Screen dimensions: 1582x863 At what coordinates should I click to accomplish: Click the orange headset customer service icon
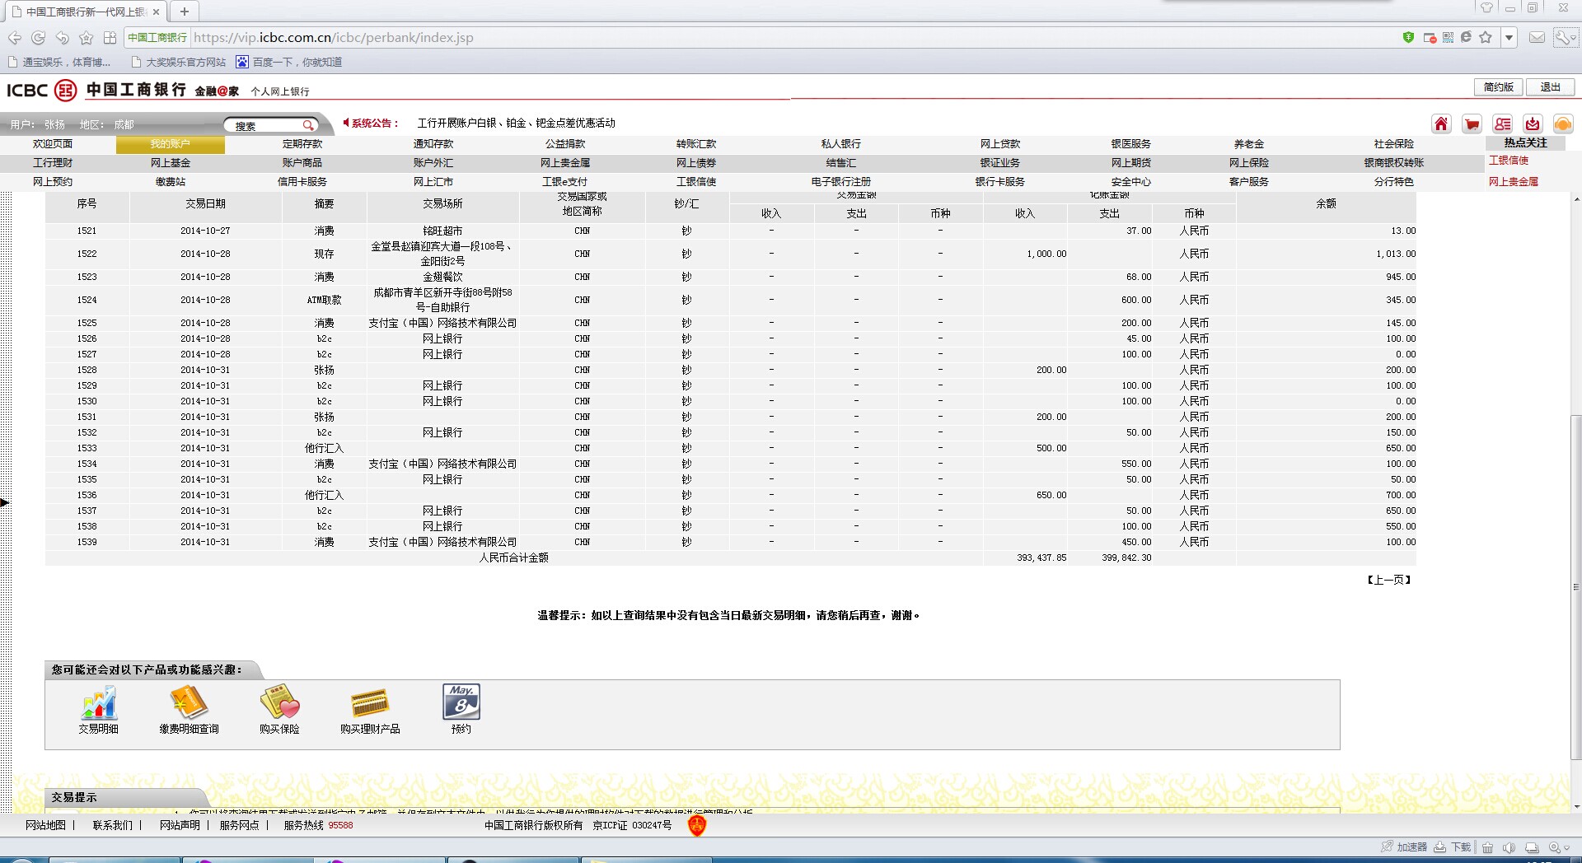[x=1562, y=124]
